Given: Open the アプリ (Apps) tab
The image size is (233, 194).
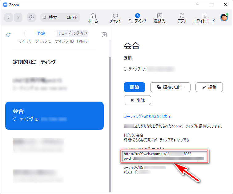Looking at the screenshot, I should click(x=182, y=18).
